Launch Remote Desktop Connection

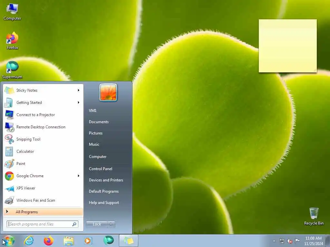43,127
